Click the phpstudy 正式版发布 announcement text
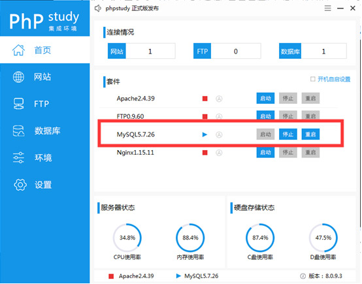This screenshot has height=284, width=362. point(132,8)
